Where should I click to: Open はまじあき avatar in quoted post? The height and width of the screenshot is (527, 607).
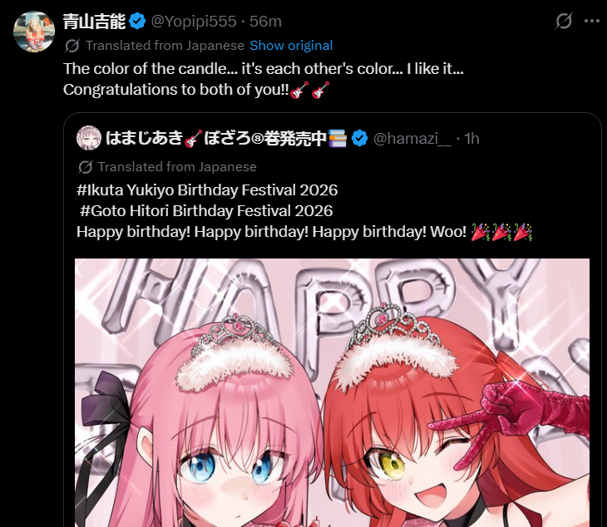click(x=89, y=138)
